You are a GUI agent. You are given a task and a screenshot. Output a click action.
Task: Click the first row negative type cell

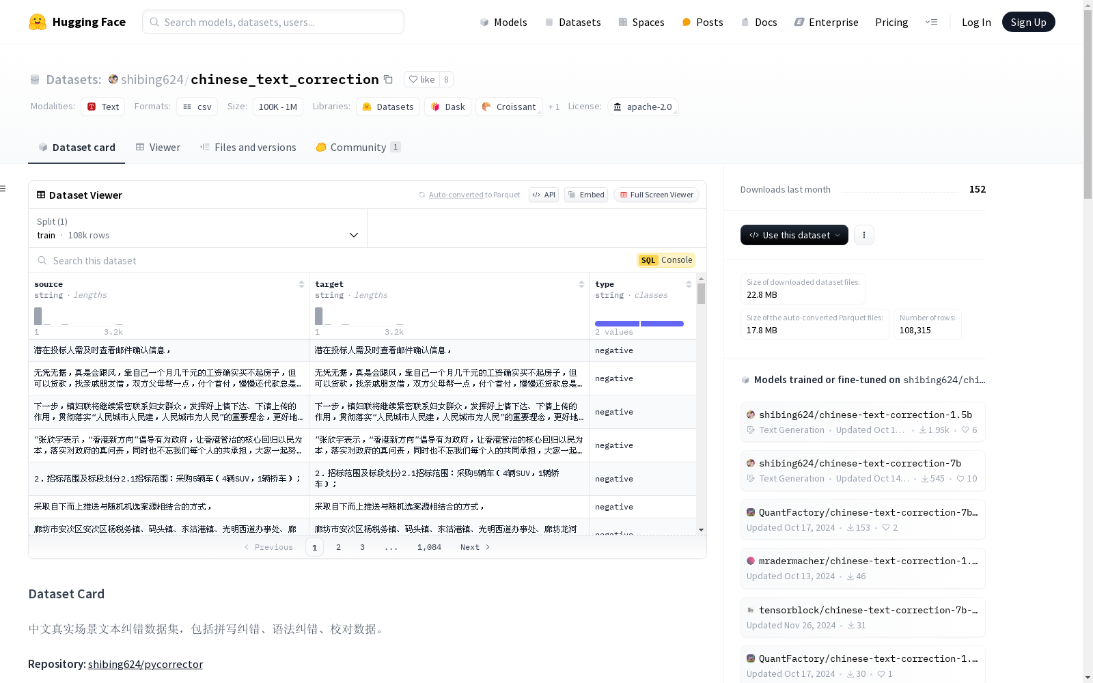[x=643, y=350]
